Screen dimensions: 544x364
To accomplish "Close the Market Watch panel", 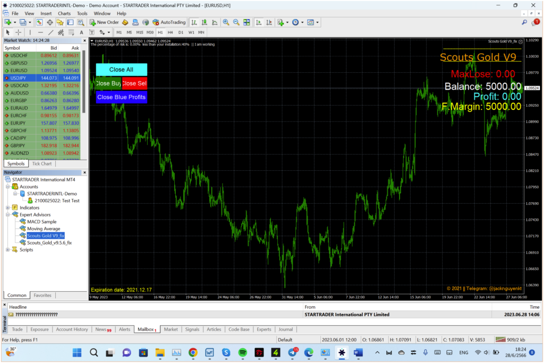I will [x=84, y=40].
